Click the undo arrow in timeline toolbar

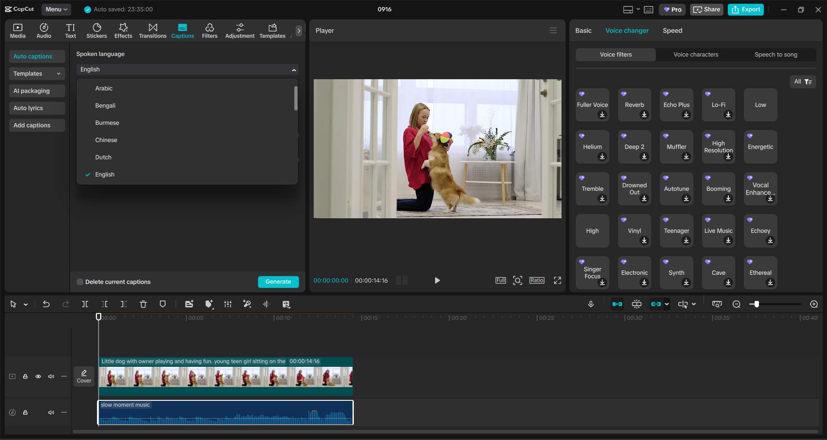click(46, 304)
